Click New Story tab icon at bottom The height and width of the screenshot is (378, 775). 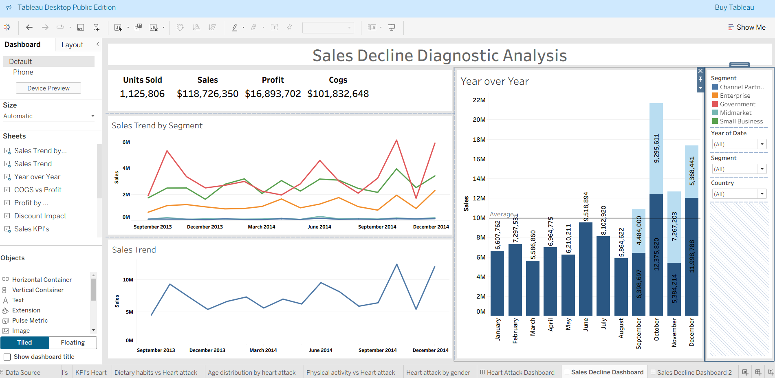point(771,372)
